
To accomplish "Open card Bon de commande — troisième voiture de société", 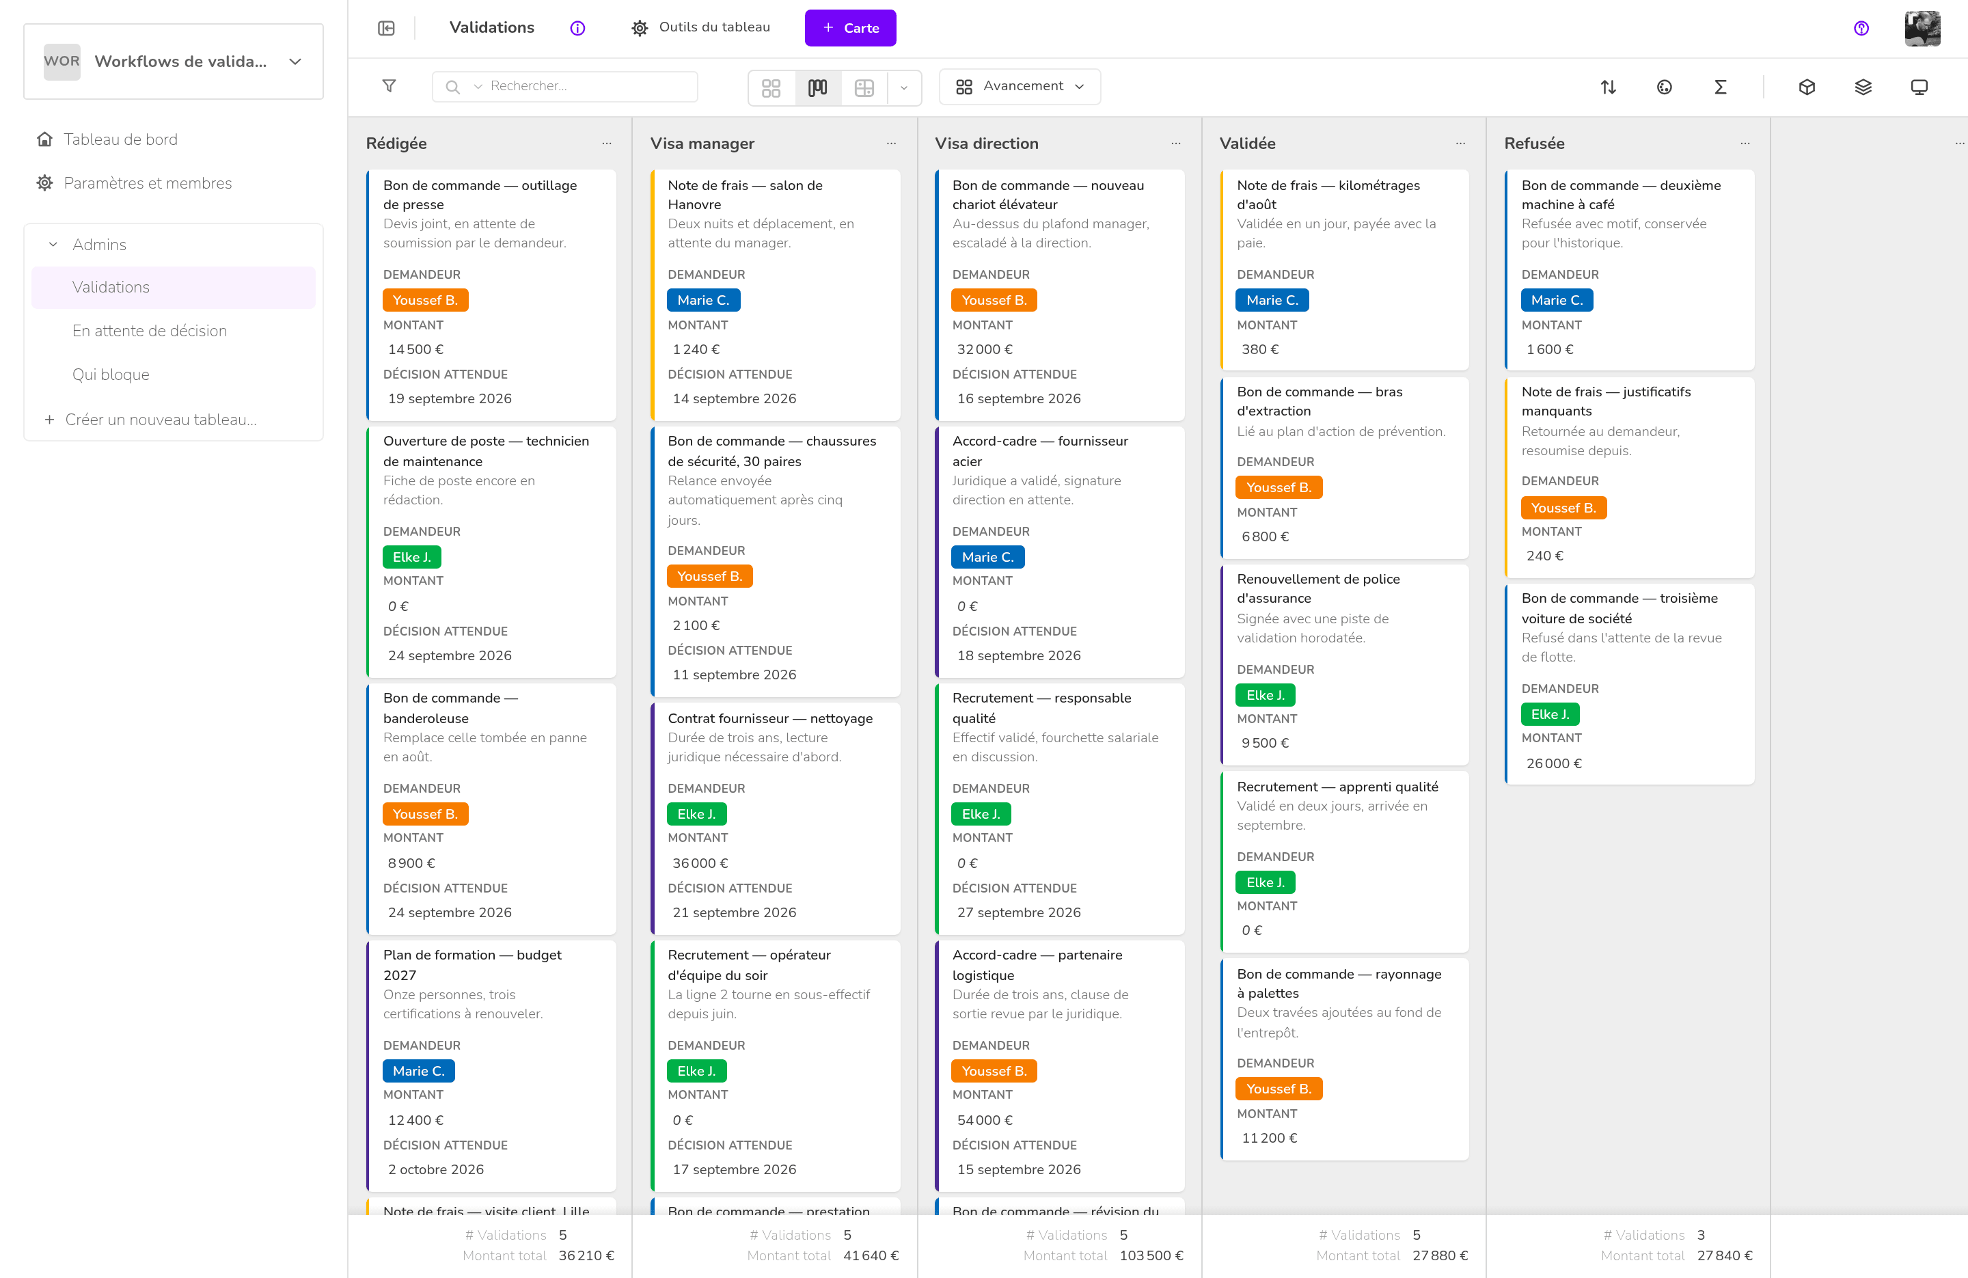I will point(1629,683).
